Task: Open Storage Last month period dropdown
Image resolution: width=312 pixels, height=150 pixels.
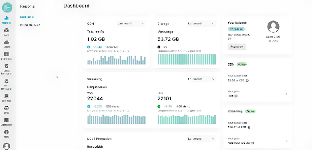Action: [x=201, y=24]
